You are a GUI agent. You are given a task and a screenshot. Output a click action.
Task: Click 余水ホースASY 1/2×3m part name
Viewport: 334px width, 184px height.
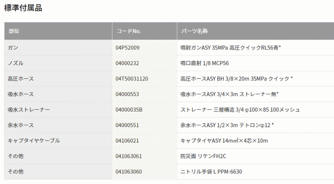(x=227, y=125)
